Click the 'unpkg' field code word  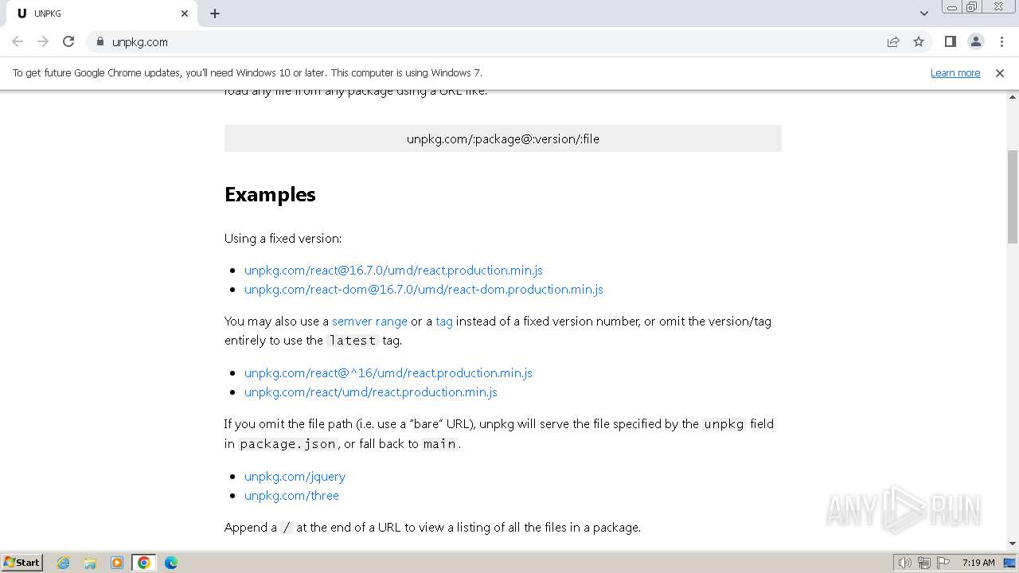click(x=724, y=424)
